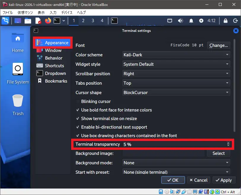Expand the Scrollbar position dropdown
The height and width of the screenshot is (195, 241).
click(x=176, y=74)
